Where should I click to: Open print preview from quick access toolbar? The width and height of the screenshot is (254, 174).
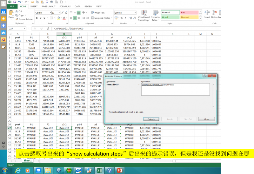pyautogui.click(x=57, y=2)
